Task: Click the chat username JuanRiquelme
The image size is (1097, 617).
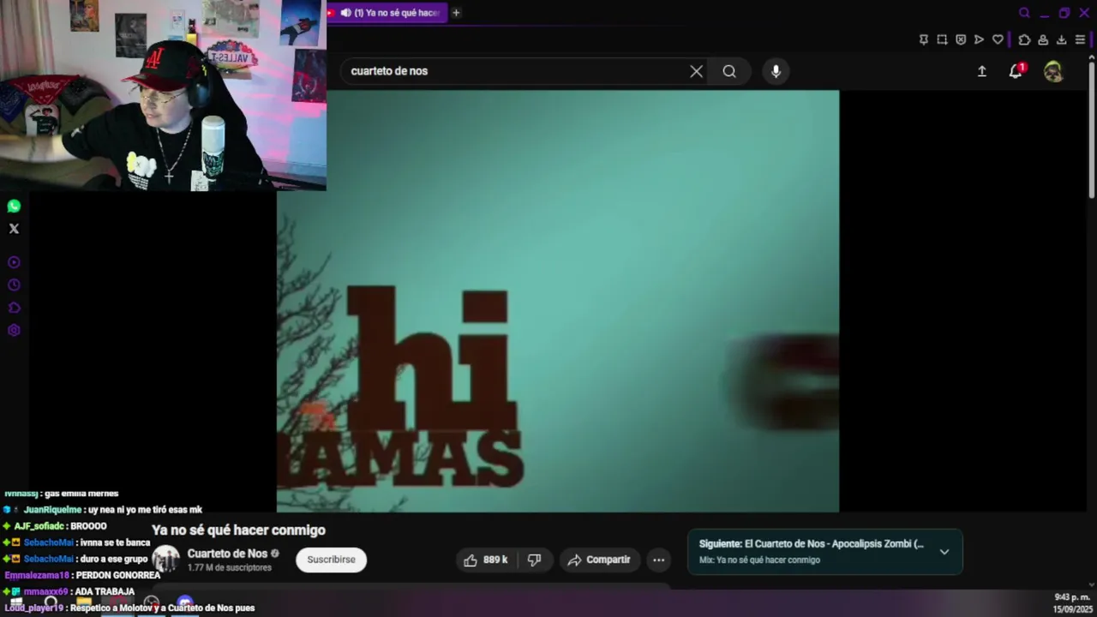Action: click(52, 510)
